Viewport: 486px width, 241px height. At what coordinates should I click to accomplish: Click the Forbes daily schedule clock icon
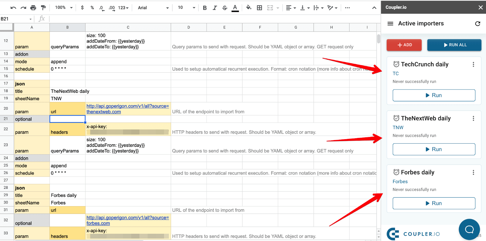[x=396, y=172]
